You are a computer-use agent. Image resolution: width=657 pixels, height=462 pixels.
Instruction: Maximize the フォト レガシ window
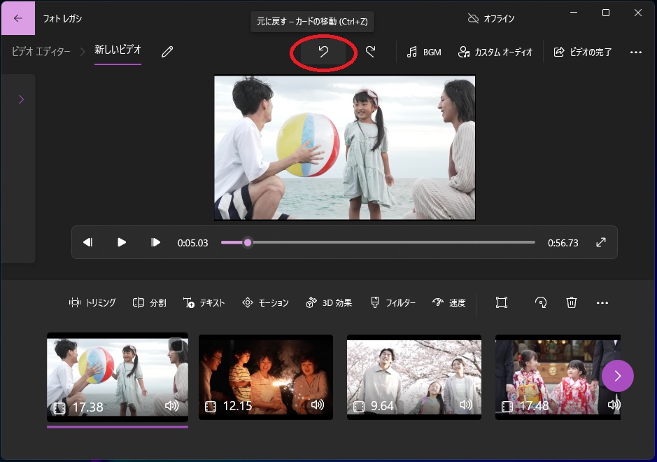pyautogui.click(x=606, y=13)
